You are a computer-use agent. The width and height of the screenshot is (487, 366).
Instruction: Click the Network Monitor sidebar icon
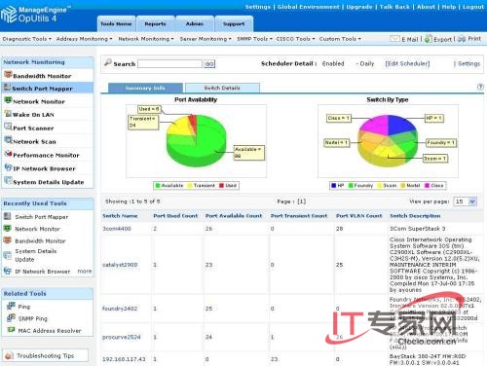(x=8, y=100)
